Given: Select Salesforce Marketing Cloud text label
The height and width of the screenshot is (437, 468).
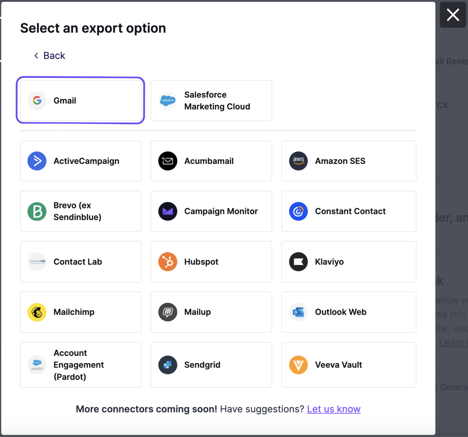Looking at the screenshot, I should point(217,100).
